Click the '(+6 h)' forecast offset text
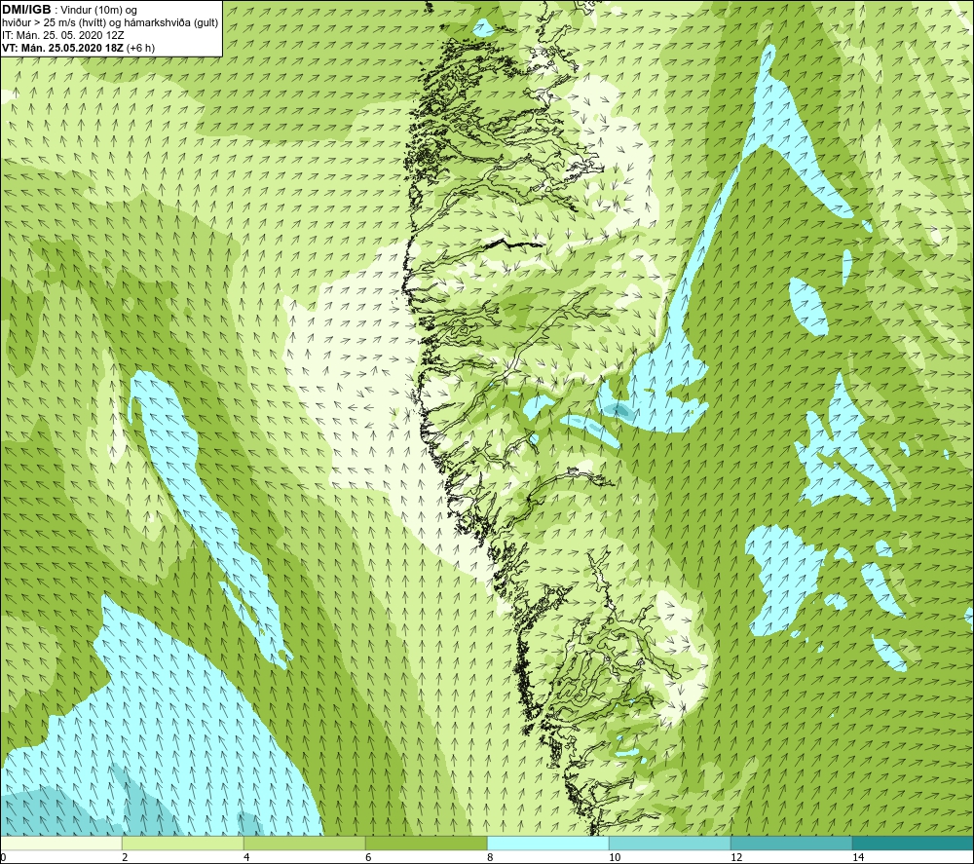This screenshot has width=974, height=864. (x=140, y=48)
